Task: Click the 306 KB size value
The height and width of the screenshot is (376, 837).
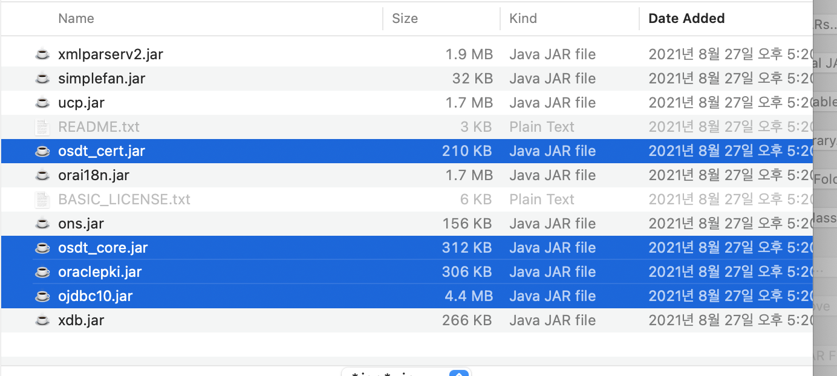Action: [467, 272]
